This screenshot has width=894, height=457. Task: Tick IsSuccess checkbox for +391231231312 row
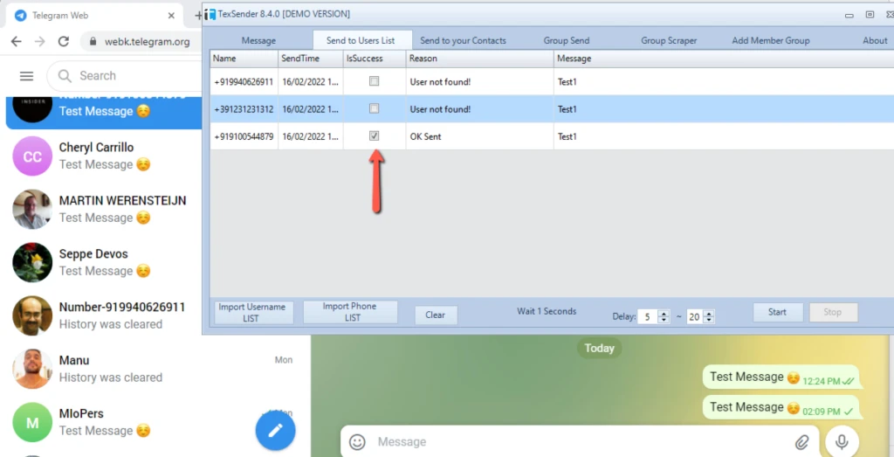coord(374,108)
